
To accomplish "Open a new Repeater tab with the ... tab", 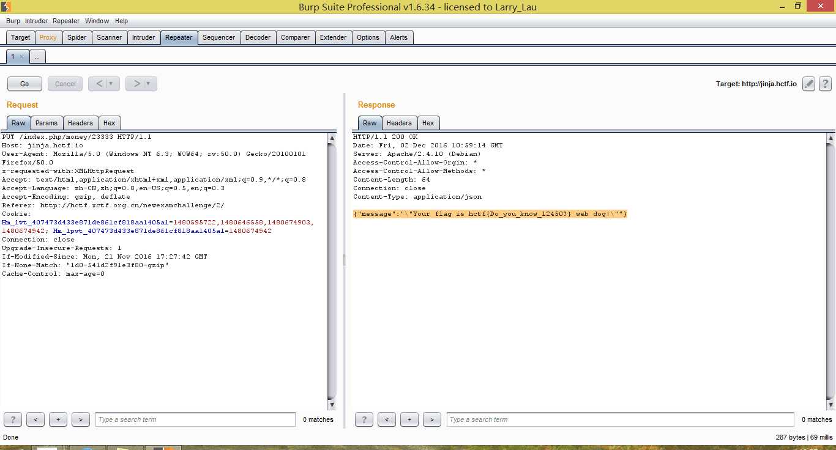I will tap(37, 56).
